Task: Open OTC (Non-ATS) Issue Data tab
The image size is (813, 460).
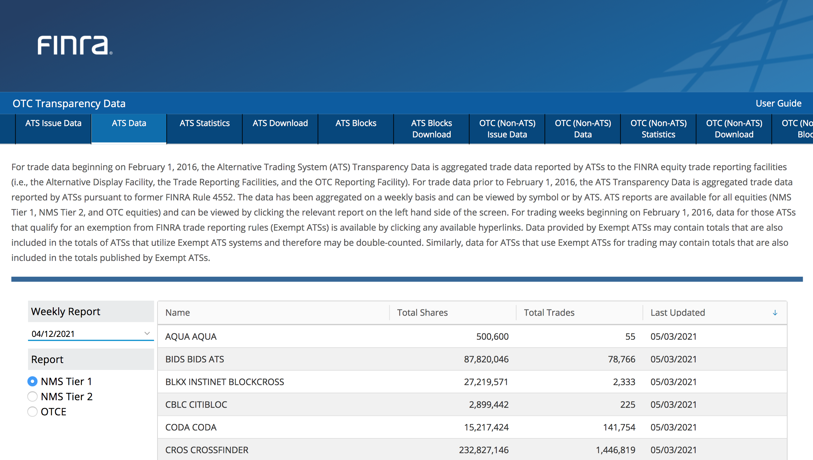Action: pyautogui.click(x=507, y=129)
